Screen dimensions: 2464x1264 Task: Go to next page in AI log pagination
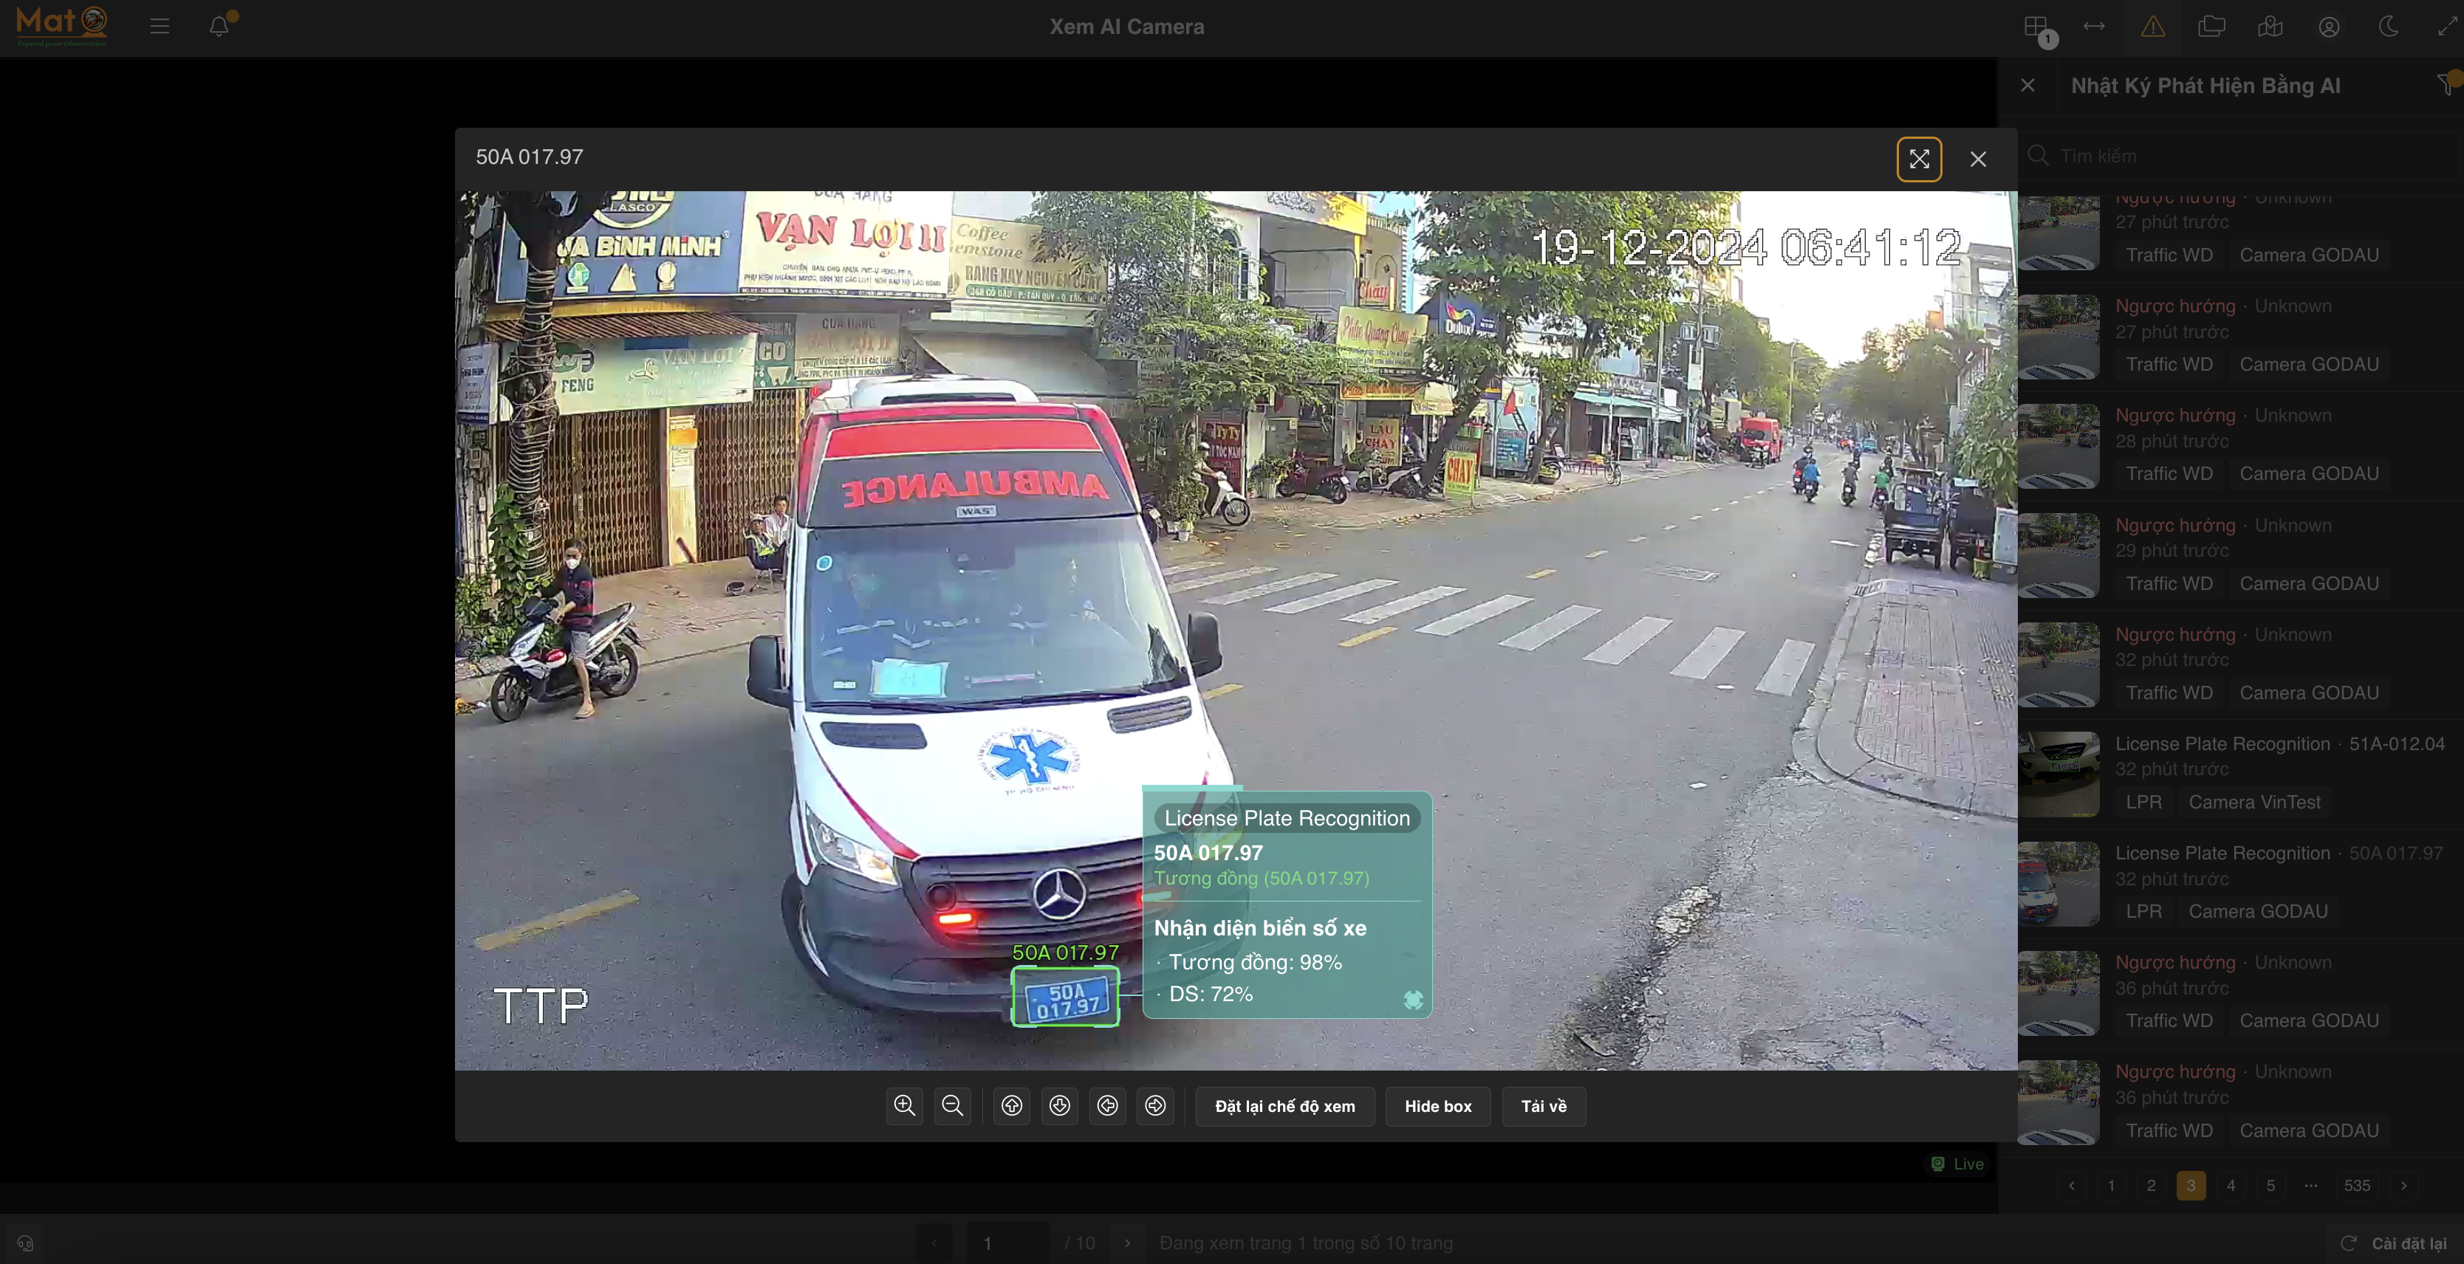click(2403, 1186)
